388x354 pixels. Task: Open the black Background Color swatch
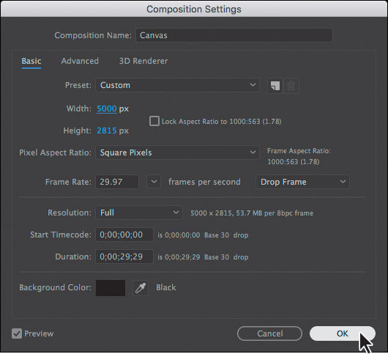click(111, 287)
